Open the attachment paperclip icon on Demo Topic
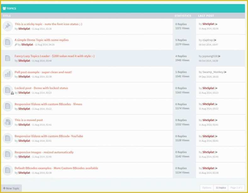 coord(16,45)
